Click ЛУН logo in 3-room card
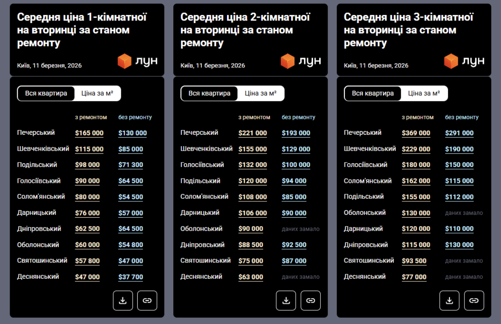Viewport: 501px width, 324px height. coord(464,61)
